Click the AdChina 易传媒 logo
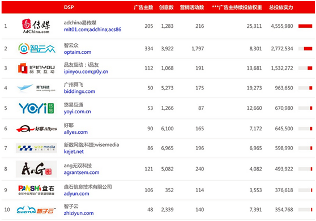Image resolution: width=316 pixels, height=221 pixels. 36,26
